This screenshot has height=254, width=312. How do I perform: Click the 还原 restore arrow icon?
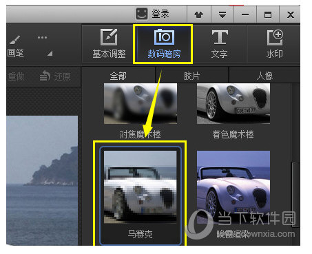pos(45,76)
